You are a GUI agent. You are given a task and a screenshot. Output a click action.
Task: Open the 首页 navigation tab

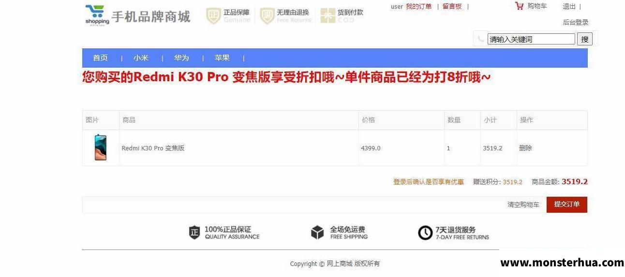pyautogui.click(x=101, y=58)
